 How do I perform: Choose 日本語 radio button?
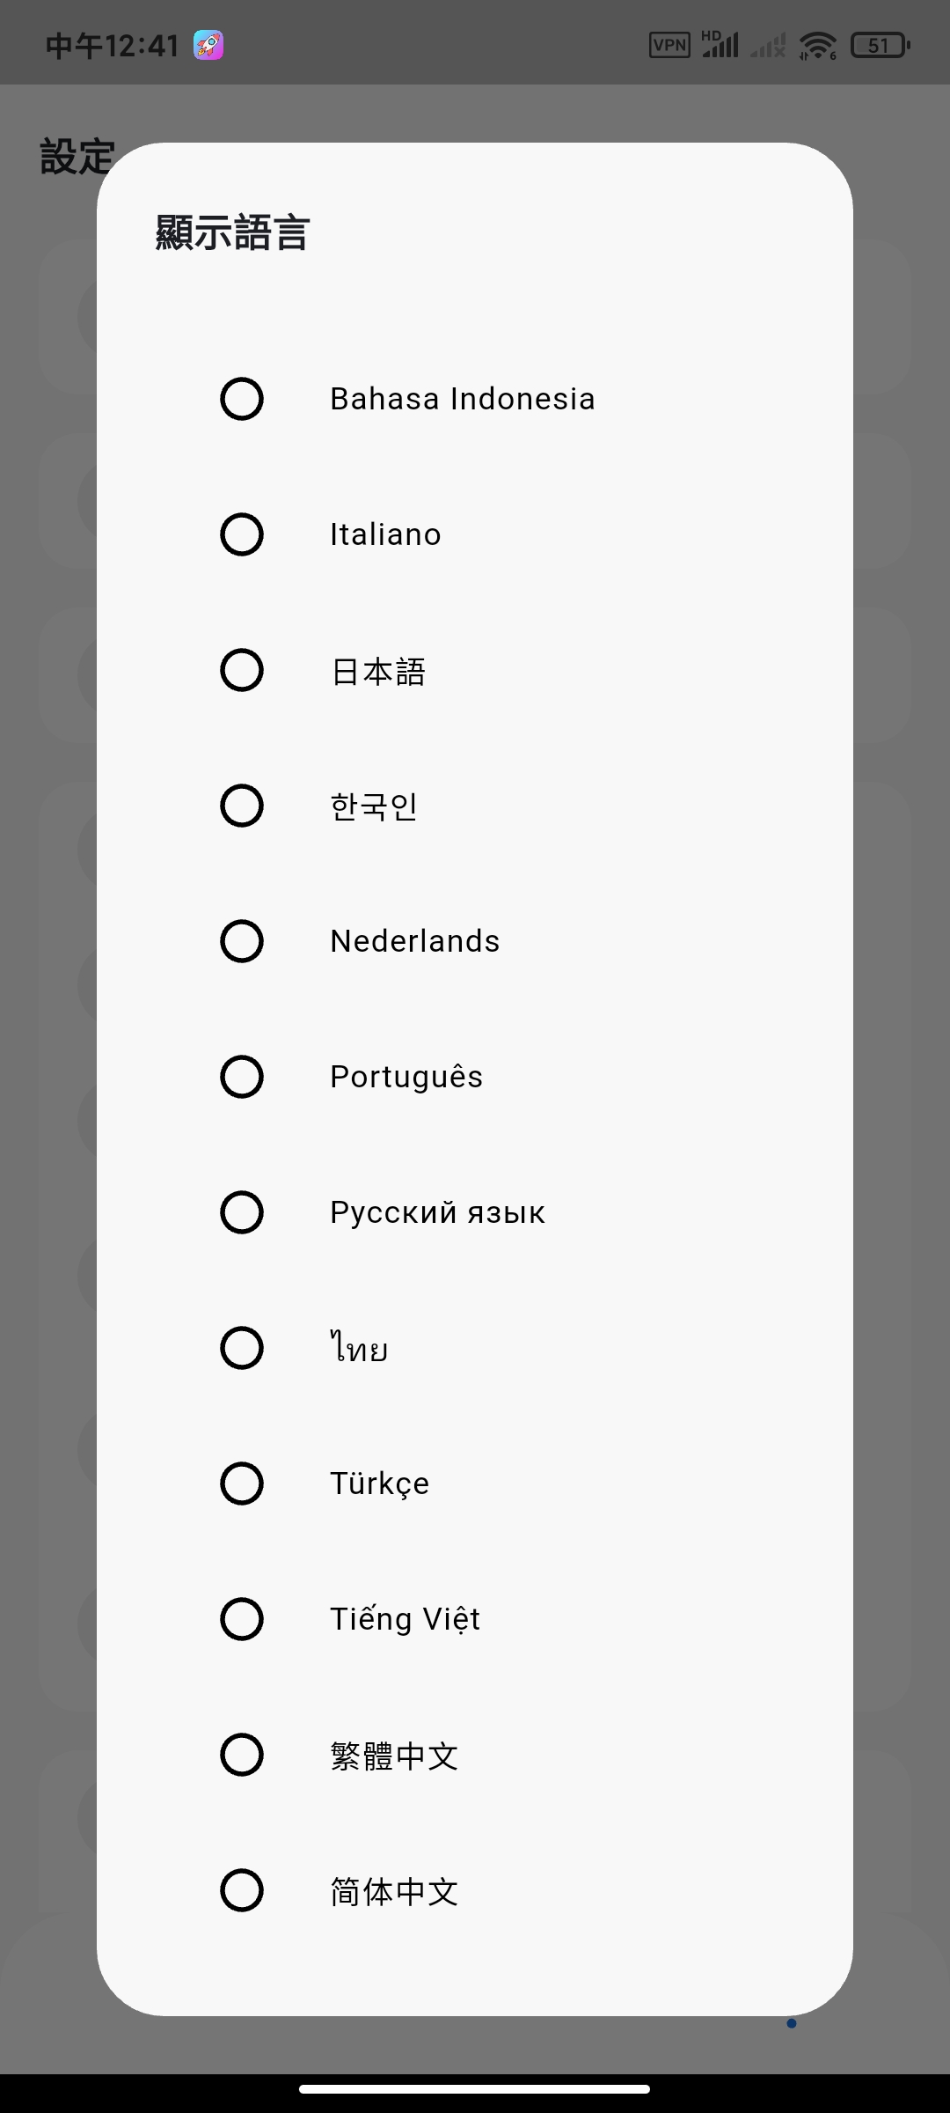[242, 670]
